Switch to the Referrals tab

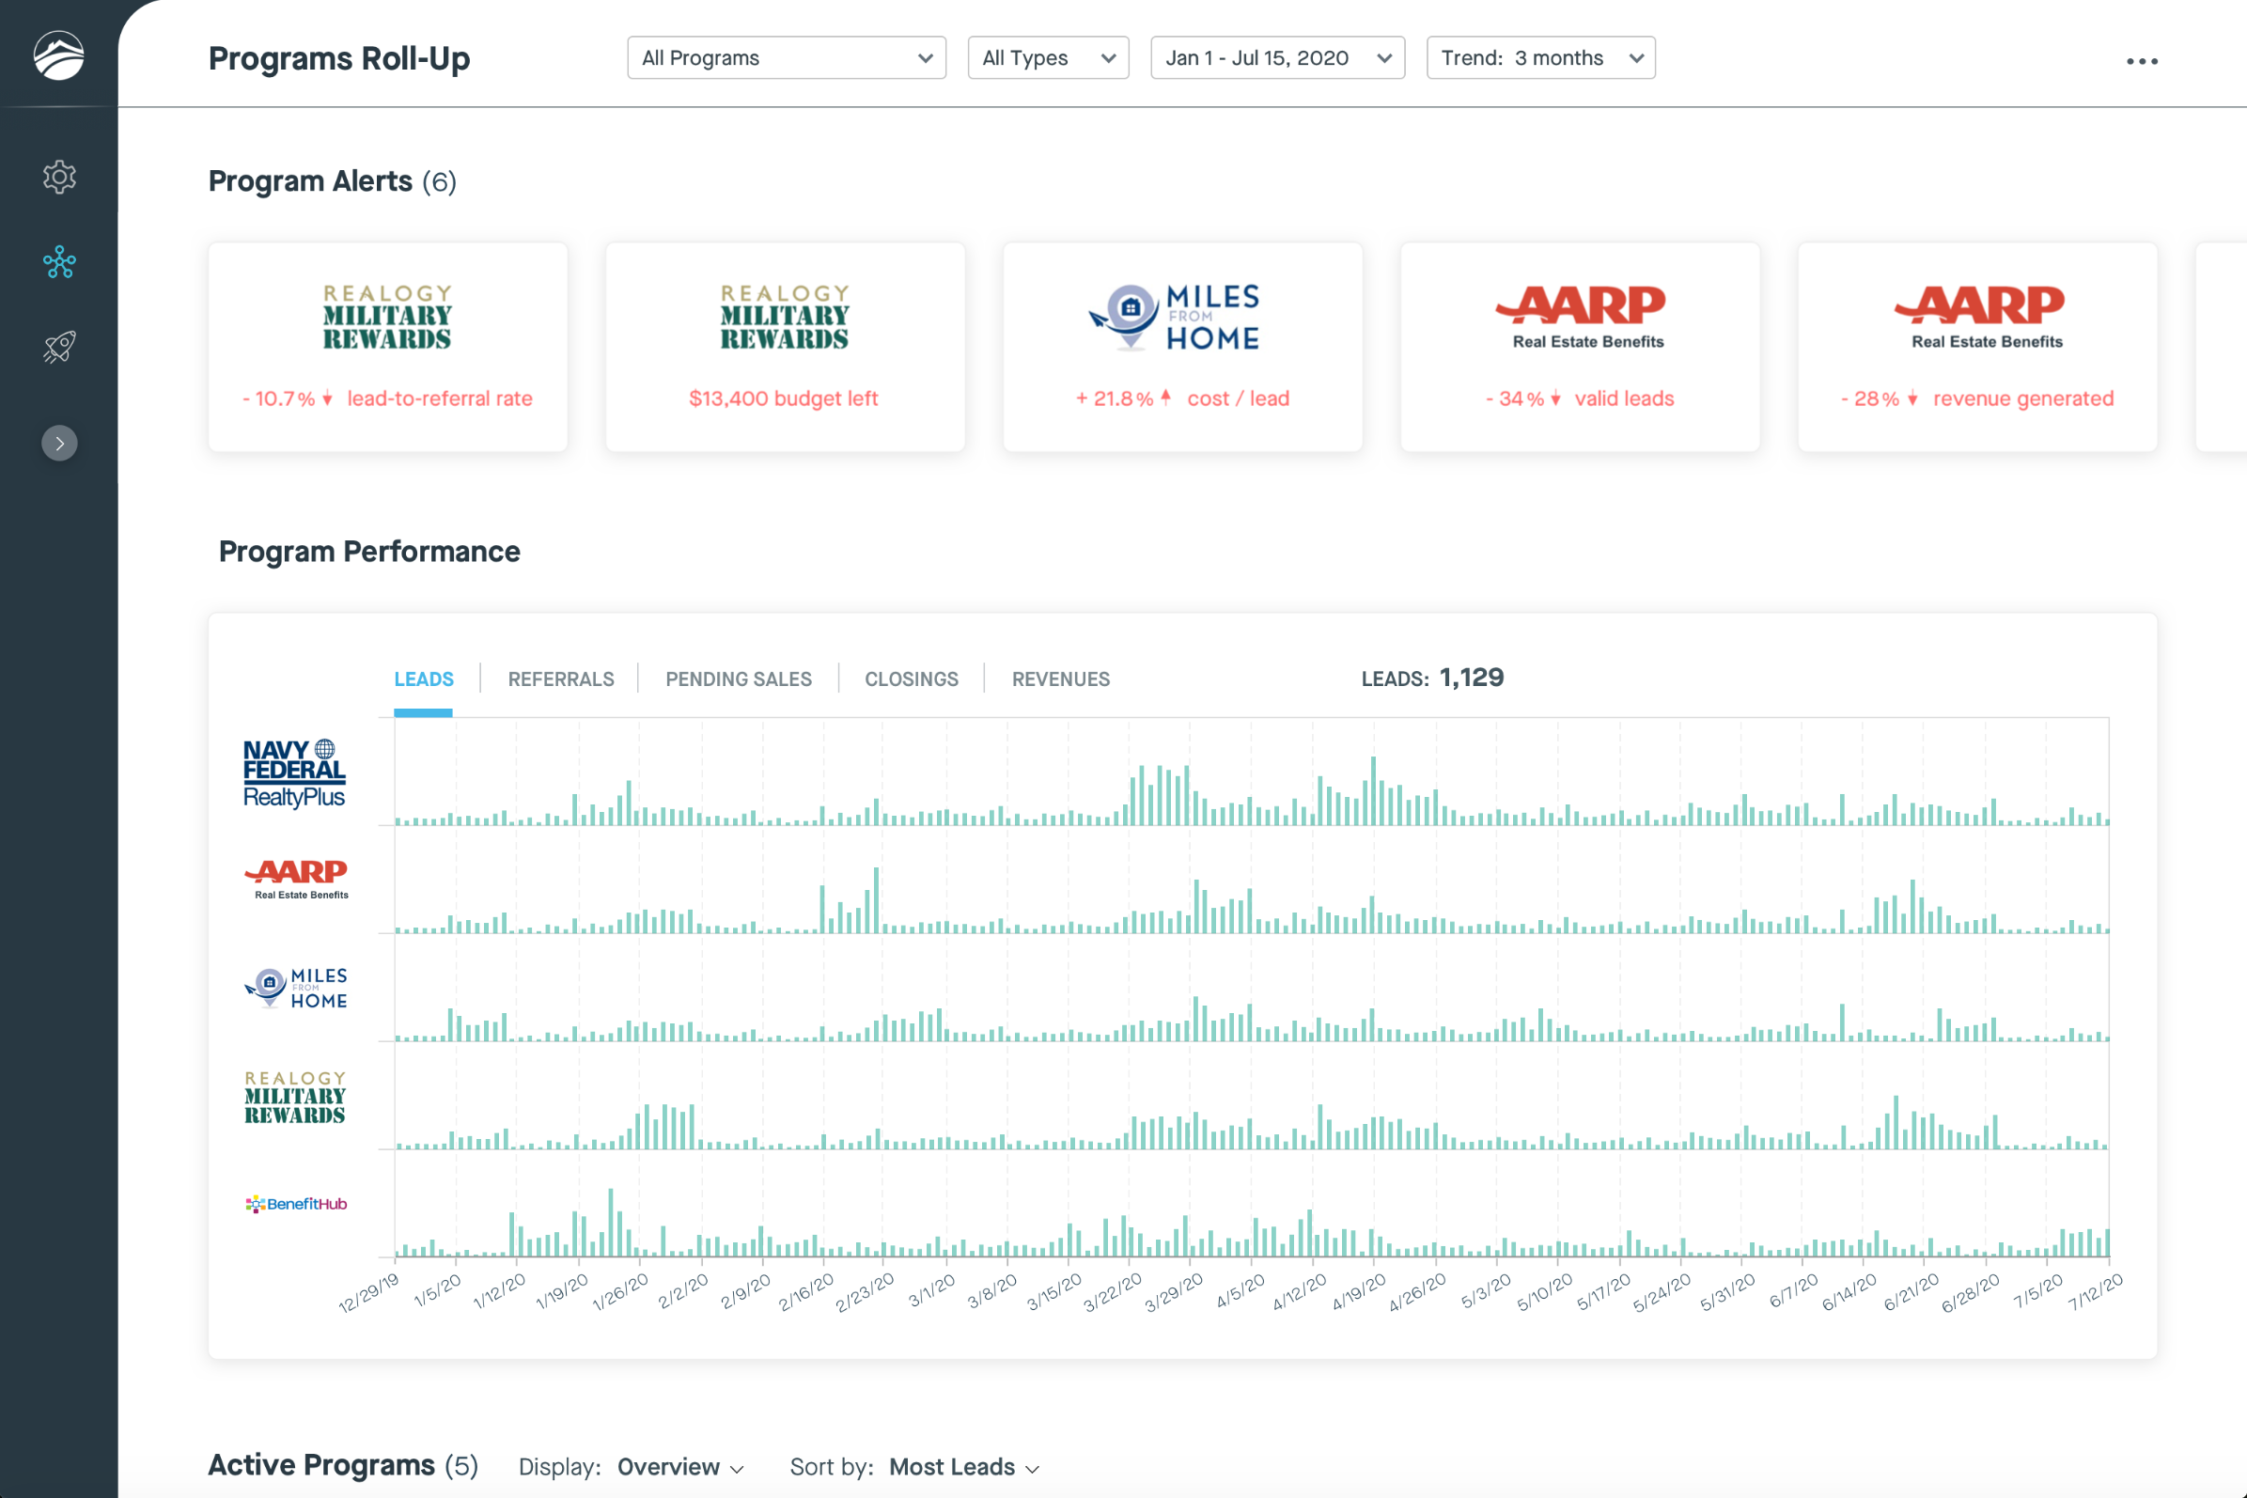[x=561, y=679]
